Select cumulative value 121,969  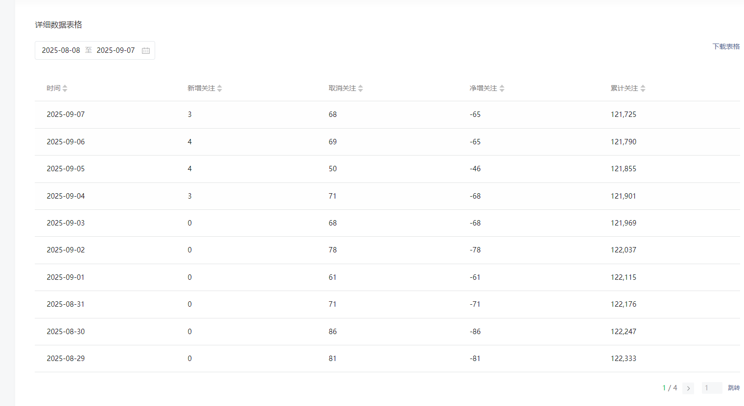point(624,223)
